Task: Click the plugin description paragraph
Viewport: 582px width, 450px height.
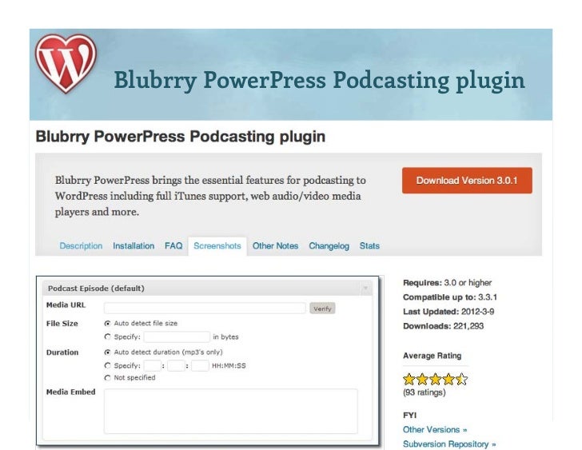Action: 210,196
